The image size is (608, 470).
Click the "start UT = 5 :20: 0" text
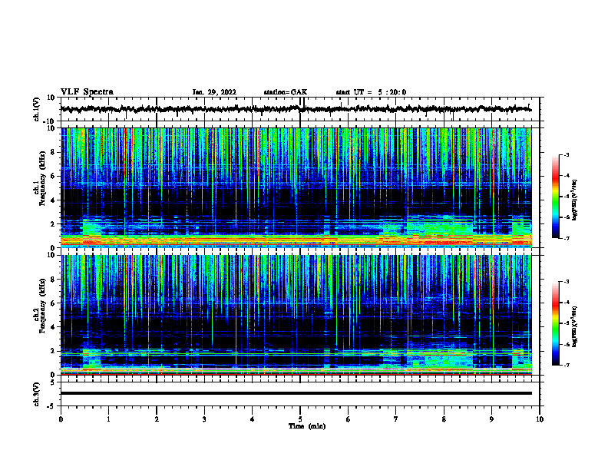point(371,92)
